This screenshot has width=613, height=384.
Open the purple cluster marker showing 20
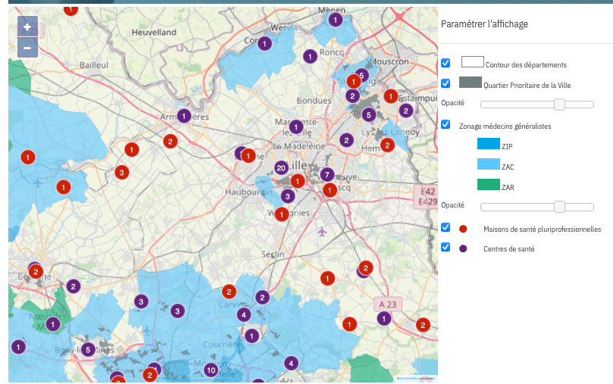click(280, 167)
